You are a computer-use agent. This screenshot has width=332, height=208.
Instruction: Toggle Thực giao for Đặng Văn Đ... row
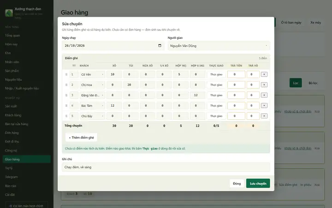[x=216, y=95]
